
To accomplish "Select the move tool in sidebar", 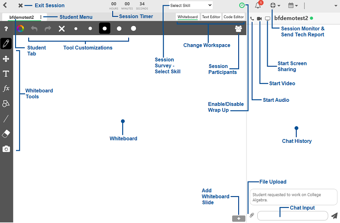I will click(6, 59).
